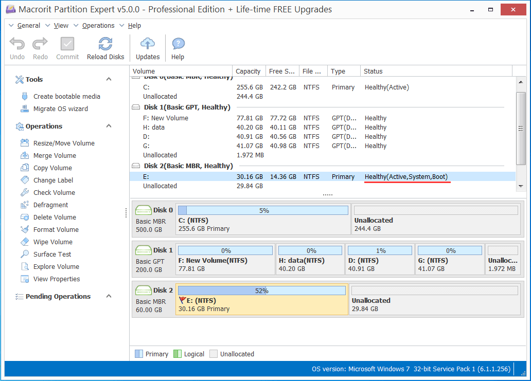Select G: (NTFS) partition block
This screenshot has height=381, width=531.
coord(449,259)
